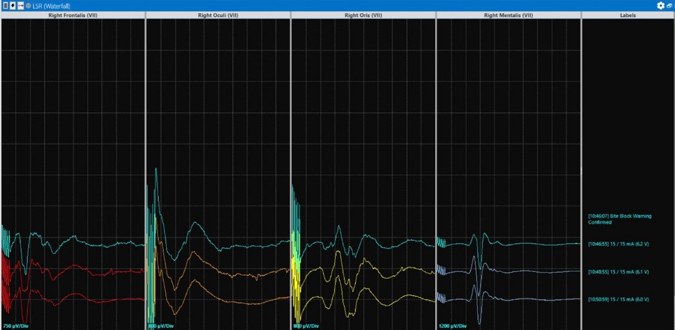
Task: Click the 750 µV/Div scale in Frontalis panel
Action: coord(16,326)
